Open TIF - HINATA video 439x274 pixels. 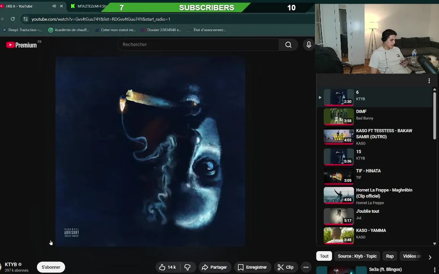375,176
